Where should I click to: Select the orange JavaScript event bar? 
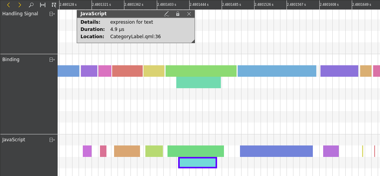127,151
